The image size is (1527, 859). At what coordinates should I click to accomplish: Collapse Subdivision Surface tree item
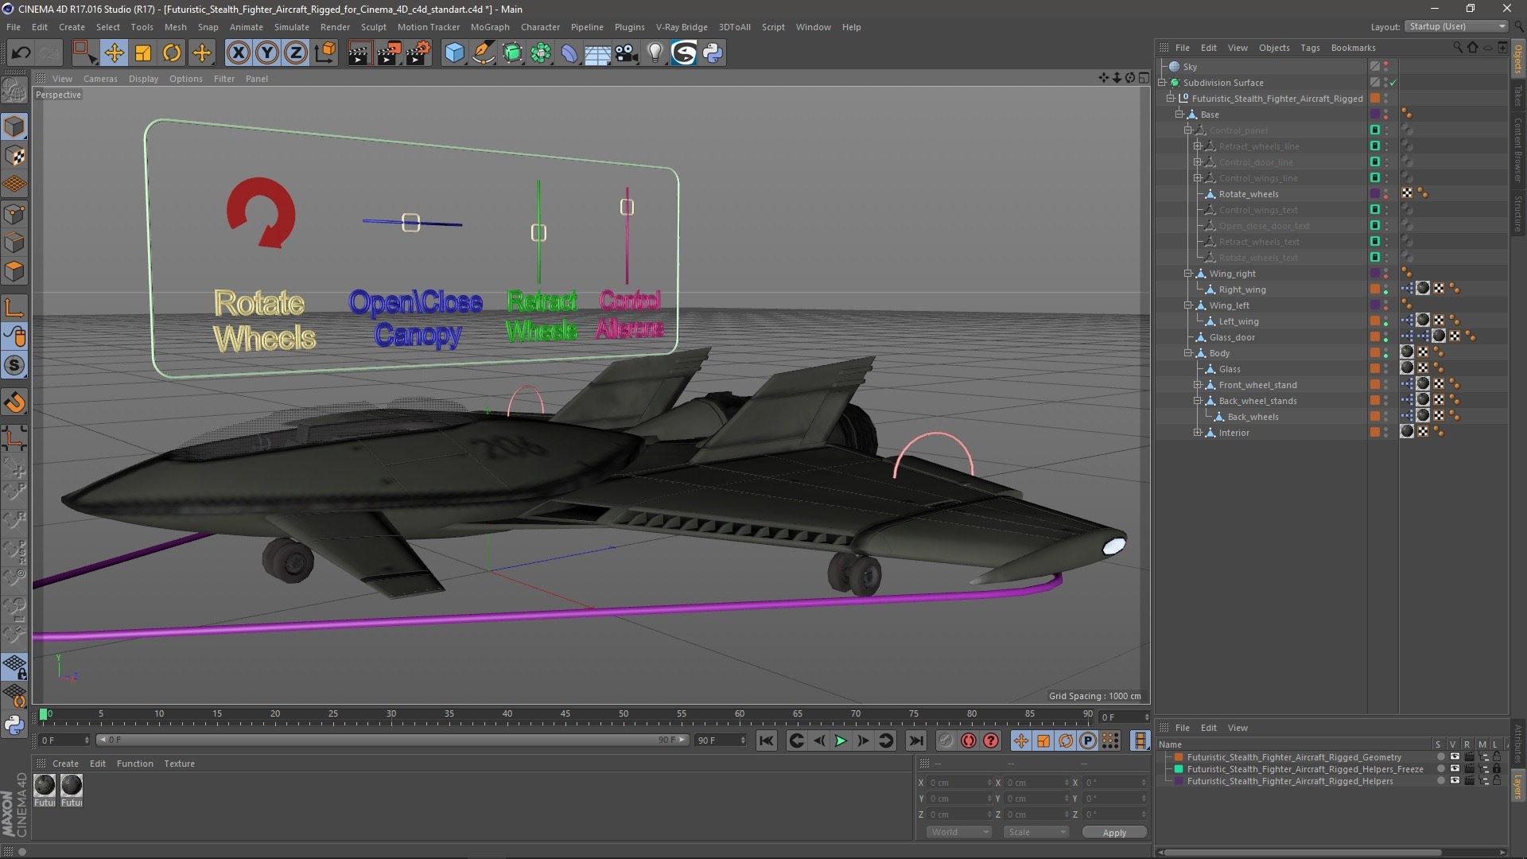(x=1162, y=83)
